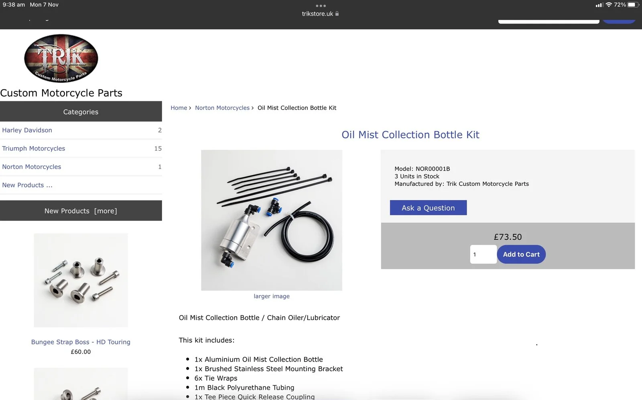
Task: Tap the Wi-Fi status icon
Action: click(x=609, y=5)
